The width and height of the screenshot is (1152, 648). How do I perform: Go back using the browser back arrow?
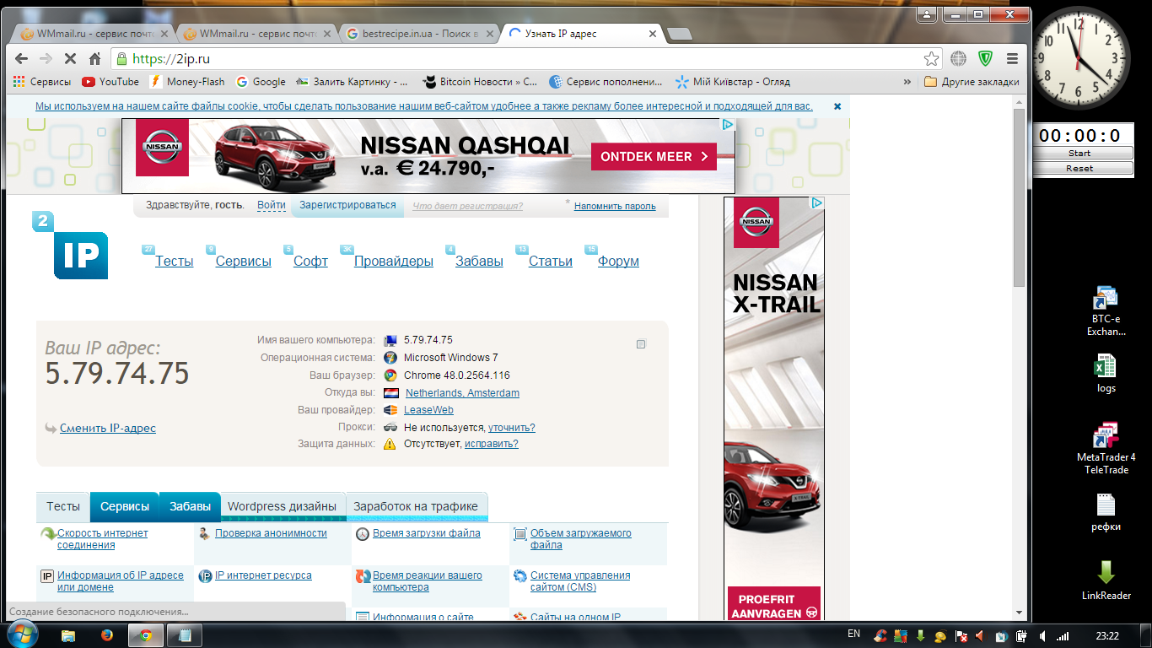22,59
